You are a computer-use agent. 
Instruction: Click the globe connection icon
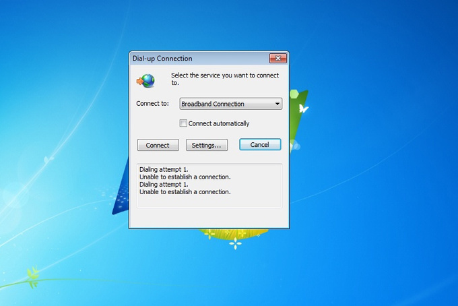coord(145,81)
